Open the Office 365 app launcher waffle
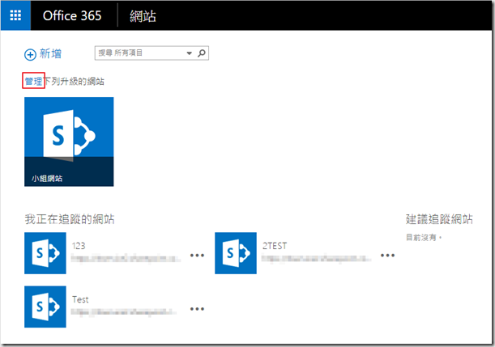Screen dimensions: 495x347 (x=16, y=16)
